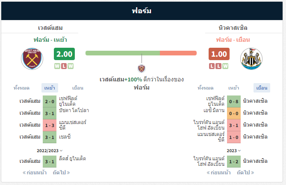Select West Ham's เหย้า filter tab
286x185 pixels.
pyautogui.click(x=50, y=88)
